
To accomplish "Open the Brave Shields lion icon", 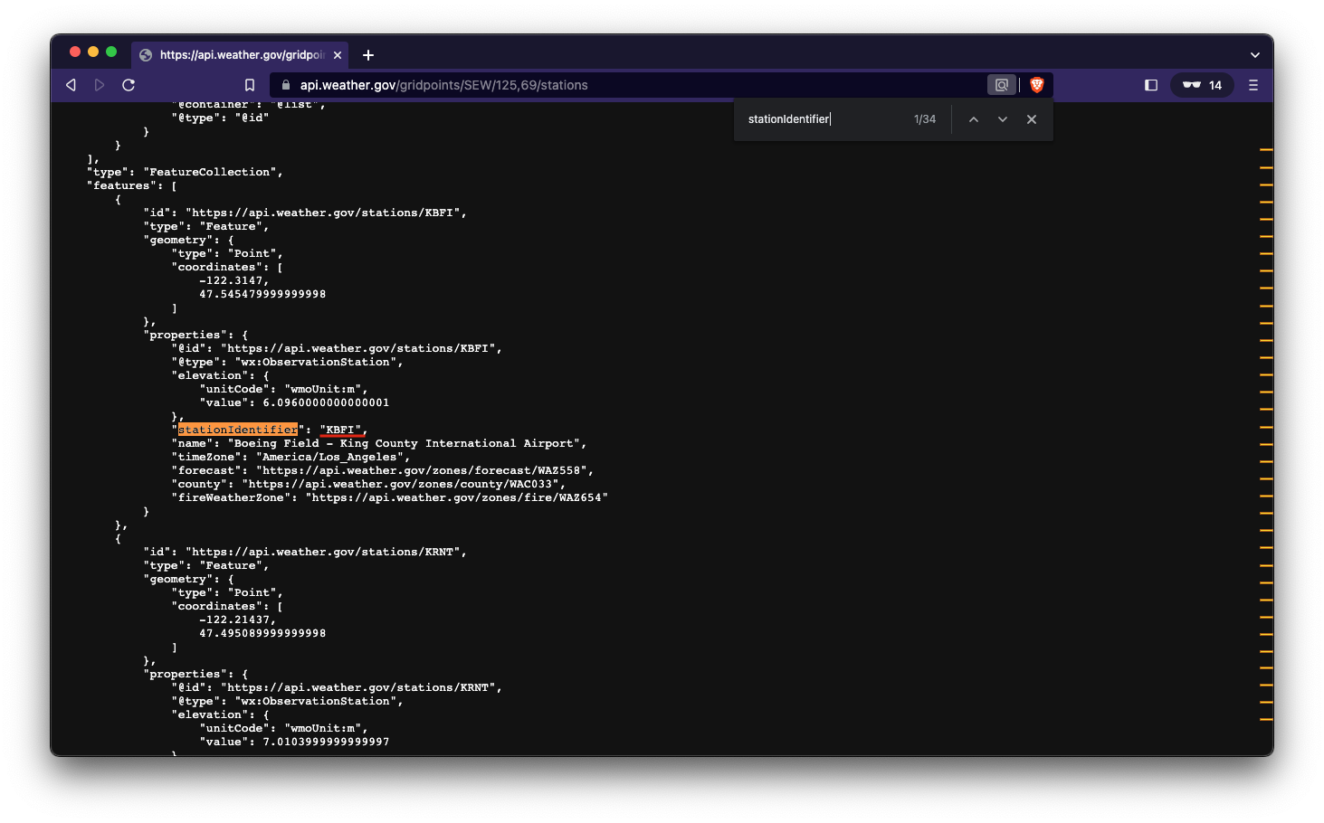I will point(1037,85).
